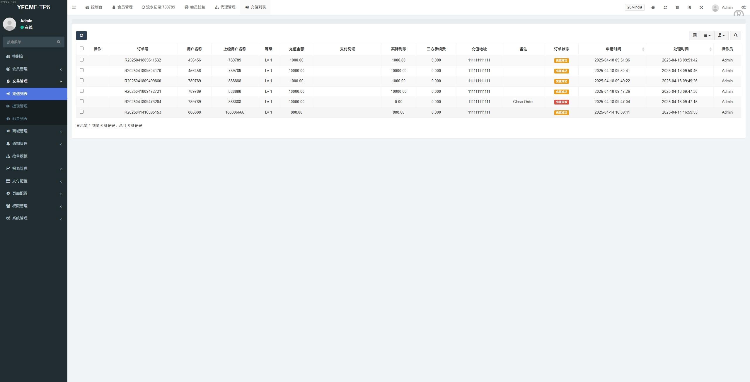Open the table search magnifier button
Viewport: 750px width, 382px height.
pyautogui.click(x=735, y=35)
